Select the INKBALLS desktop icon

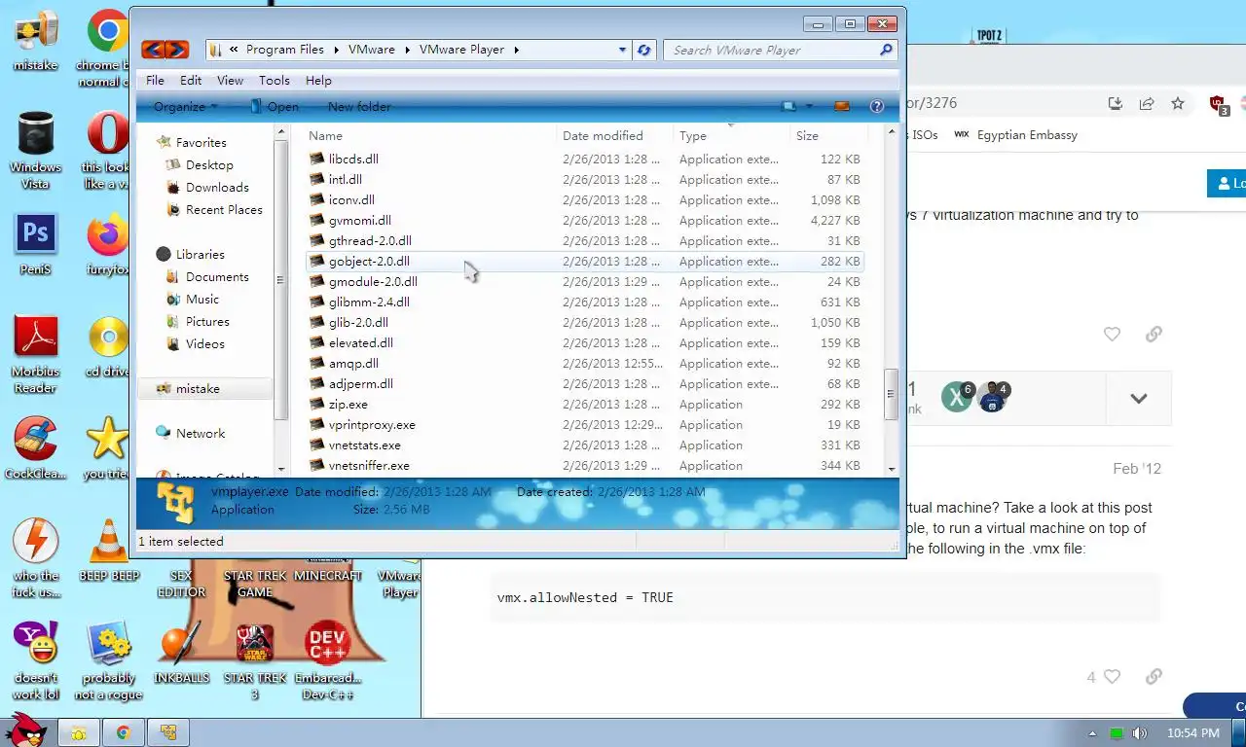(x=182, y=653)
